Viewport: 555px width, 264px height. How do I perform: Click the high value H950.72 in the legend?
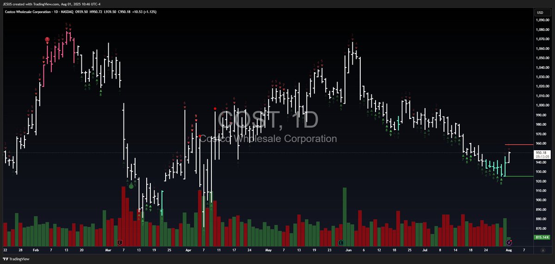point(96,12)
